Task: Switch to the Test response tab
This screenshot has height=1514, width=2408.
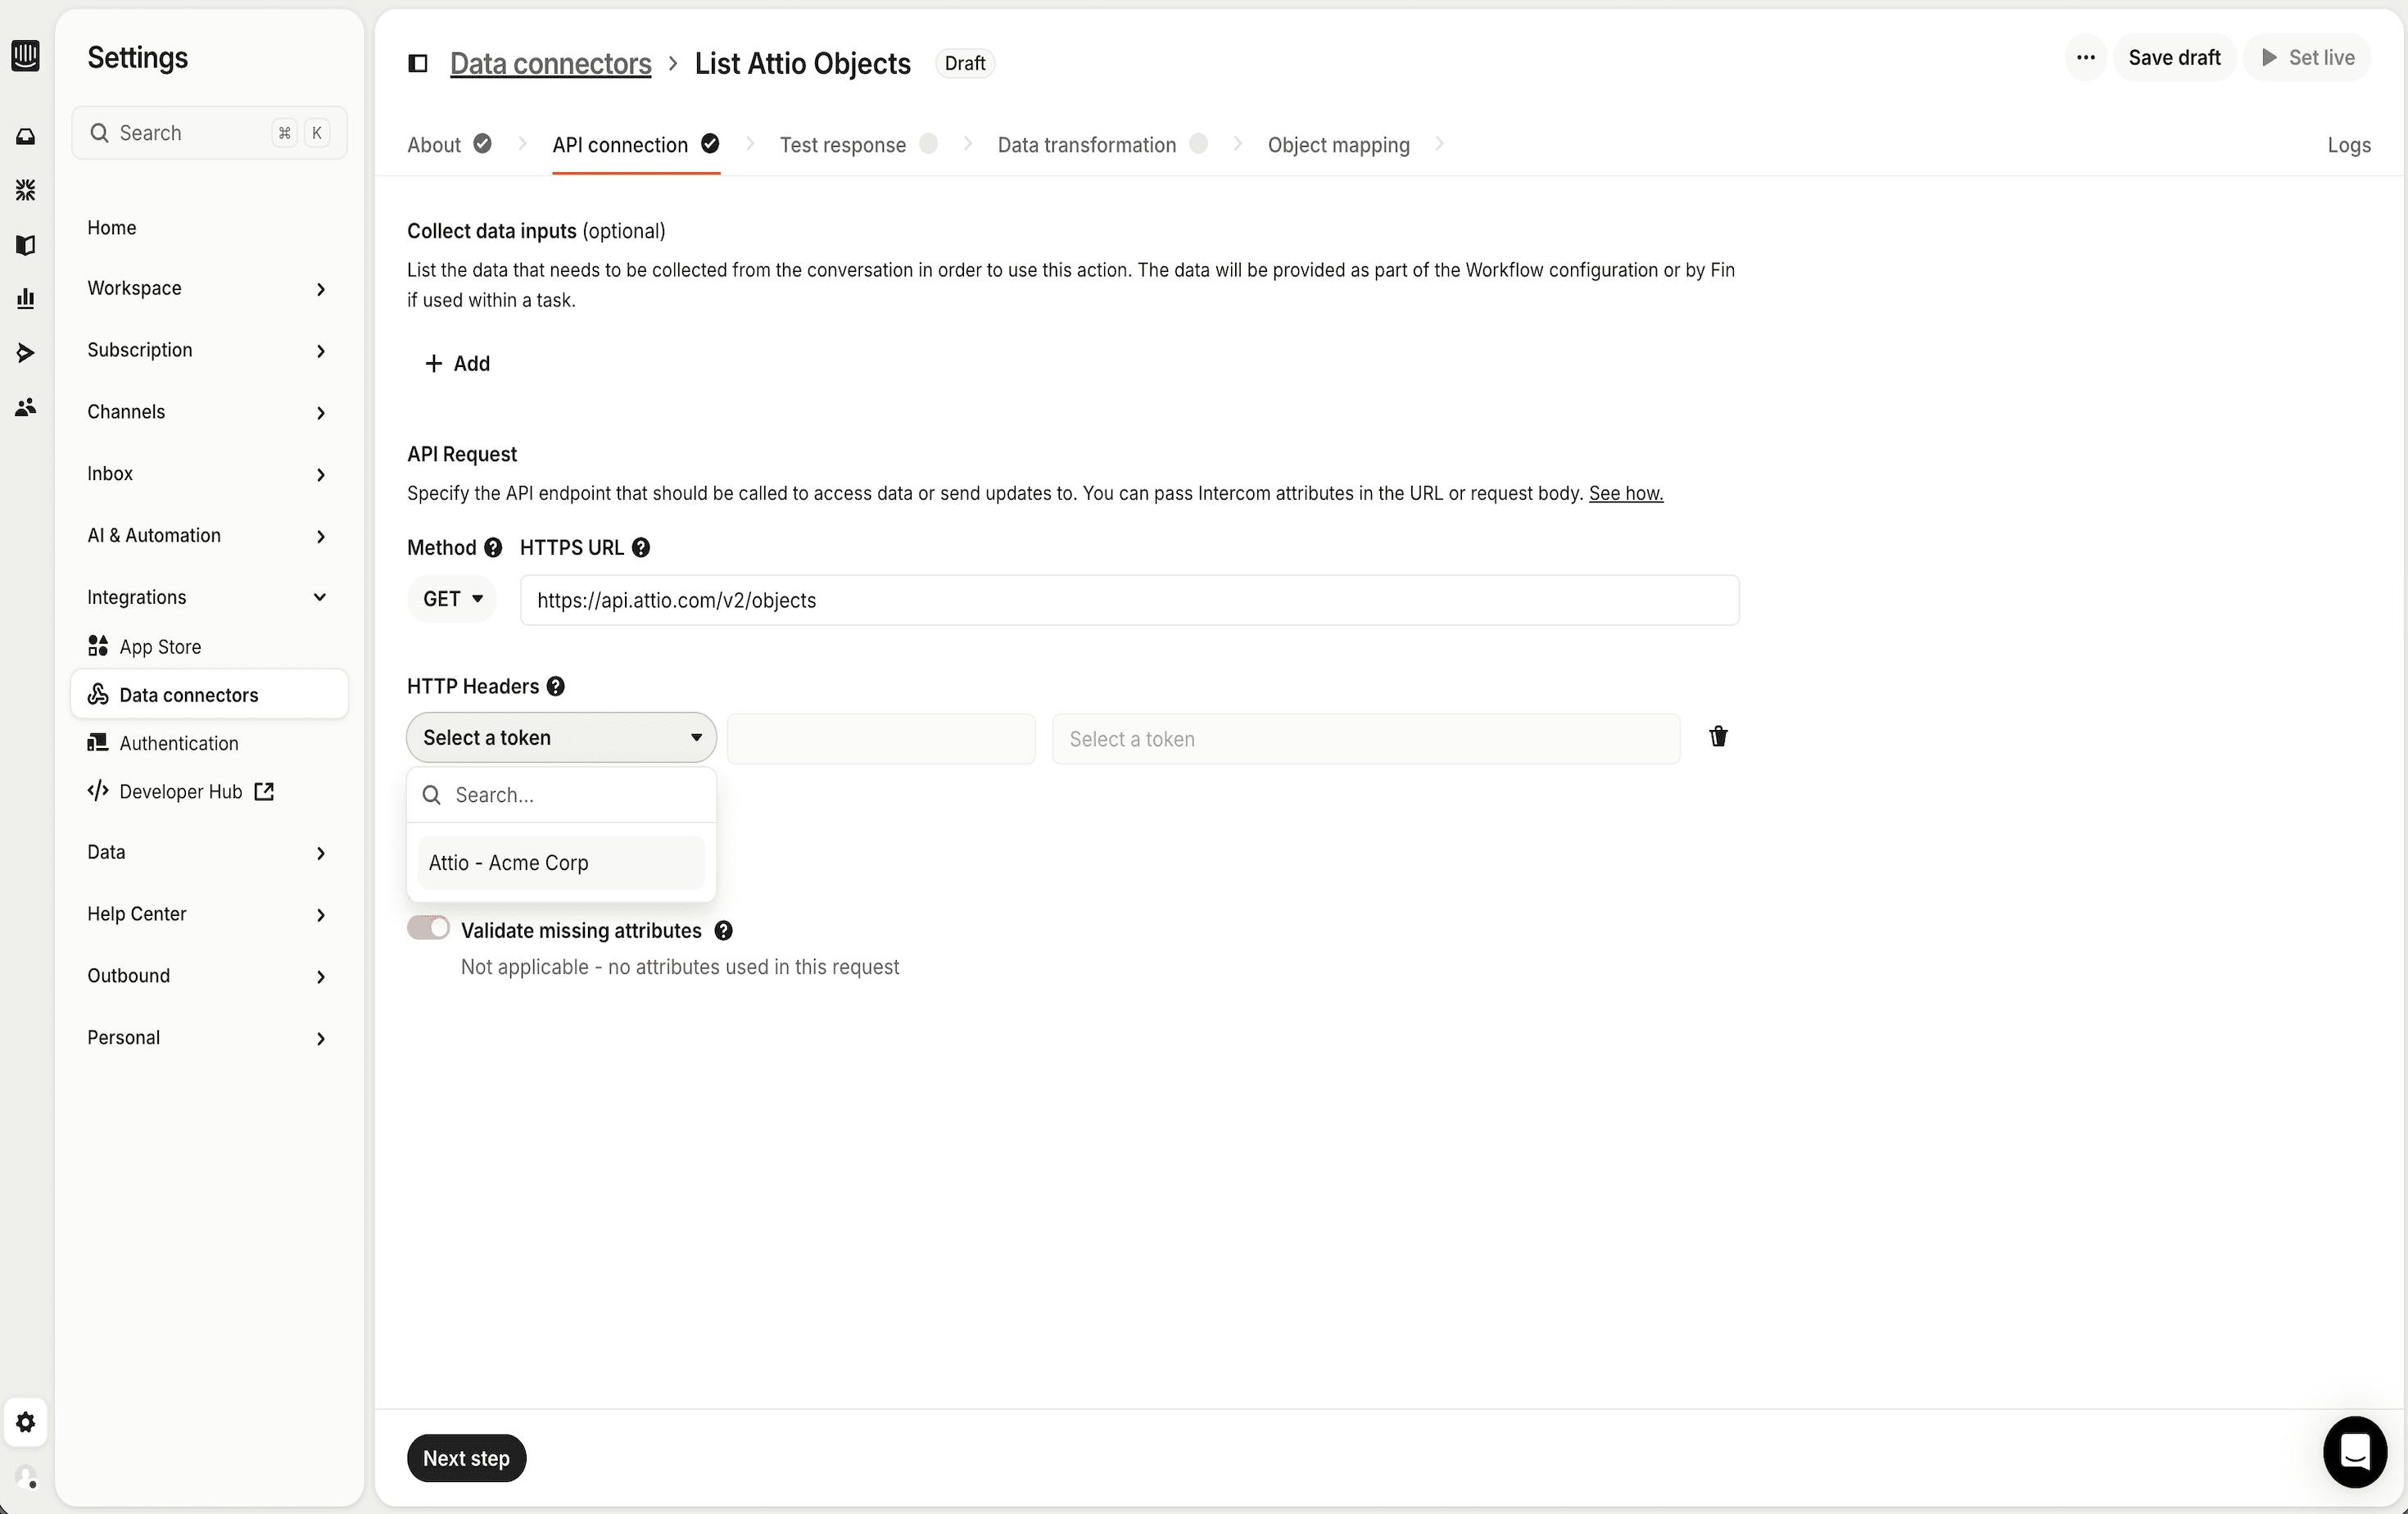Action: coord(843,145)
